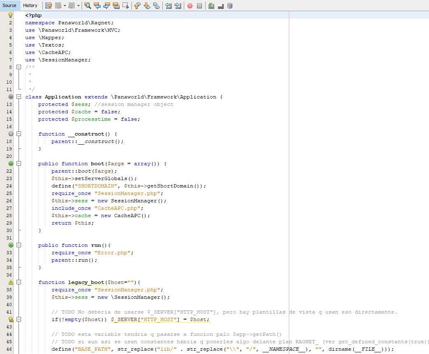The image size is (429, 354).
Task: Open the Back navigation dropdown arrow
Action: tap(65, 5)
